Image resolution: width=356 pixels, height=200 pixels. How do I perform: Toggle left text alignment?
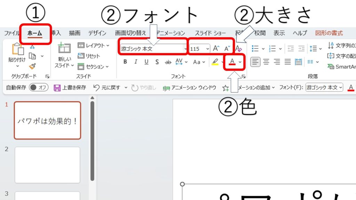click(x=255, y=62)
